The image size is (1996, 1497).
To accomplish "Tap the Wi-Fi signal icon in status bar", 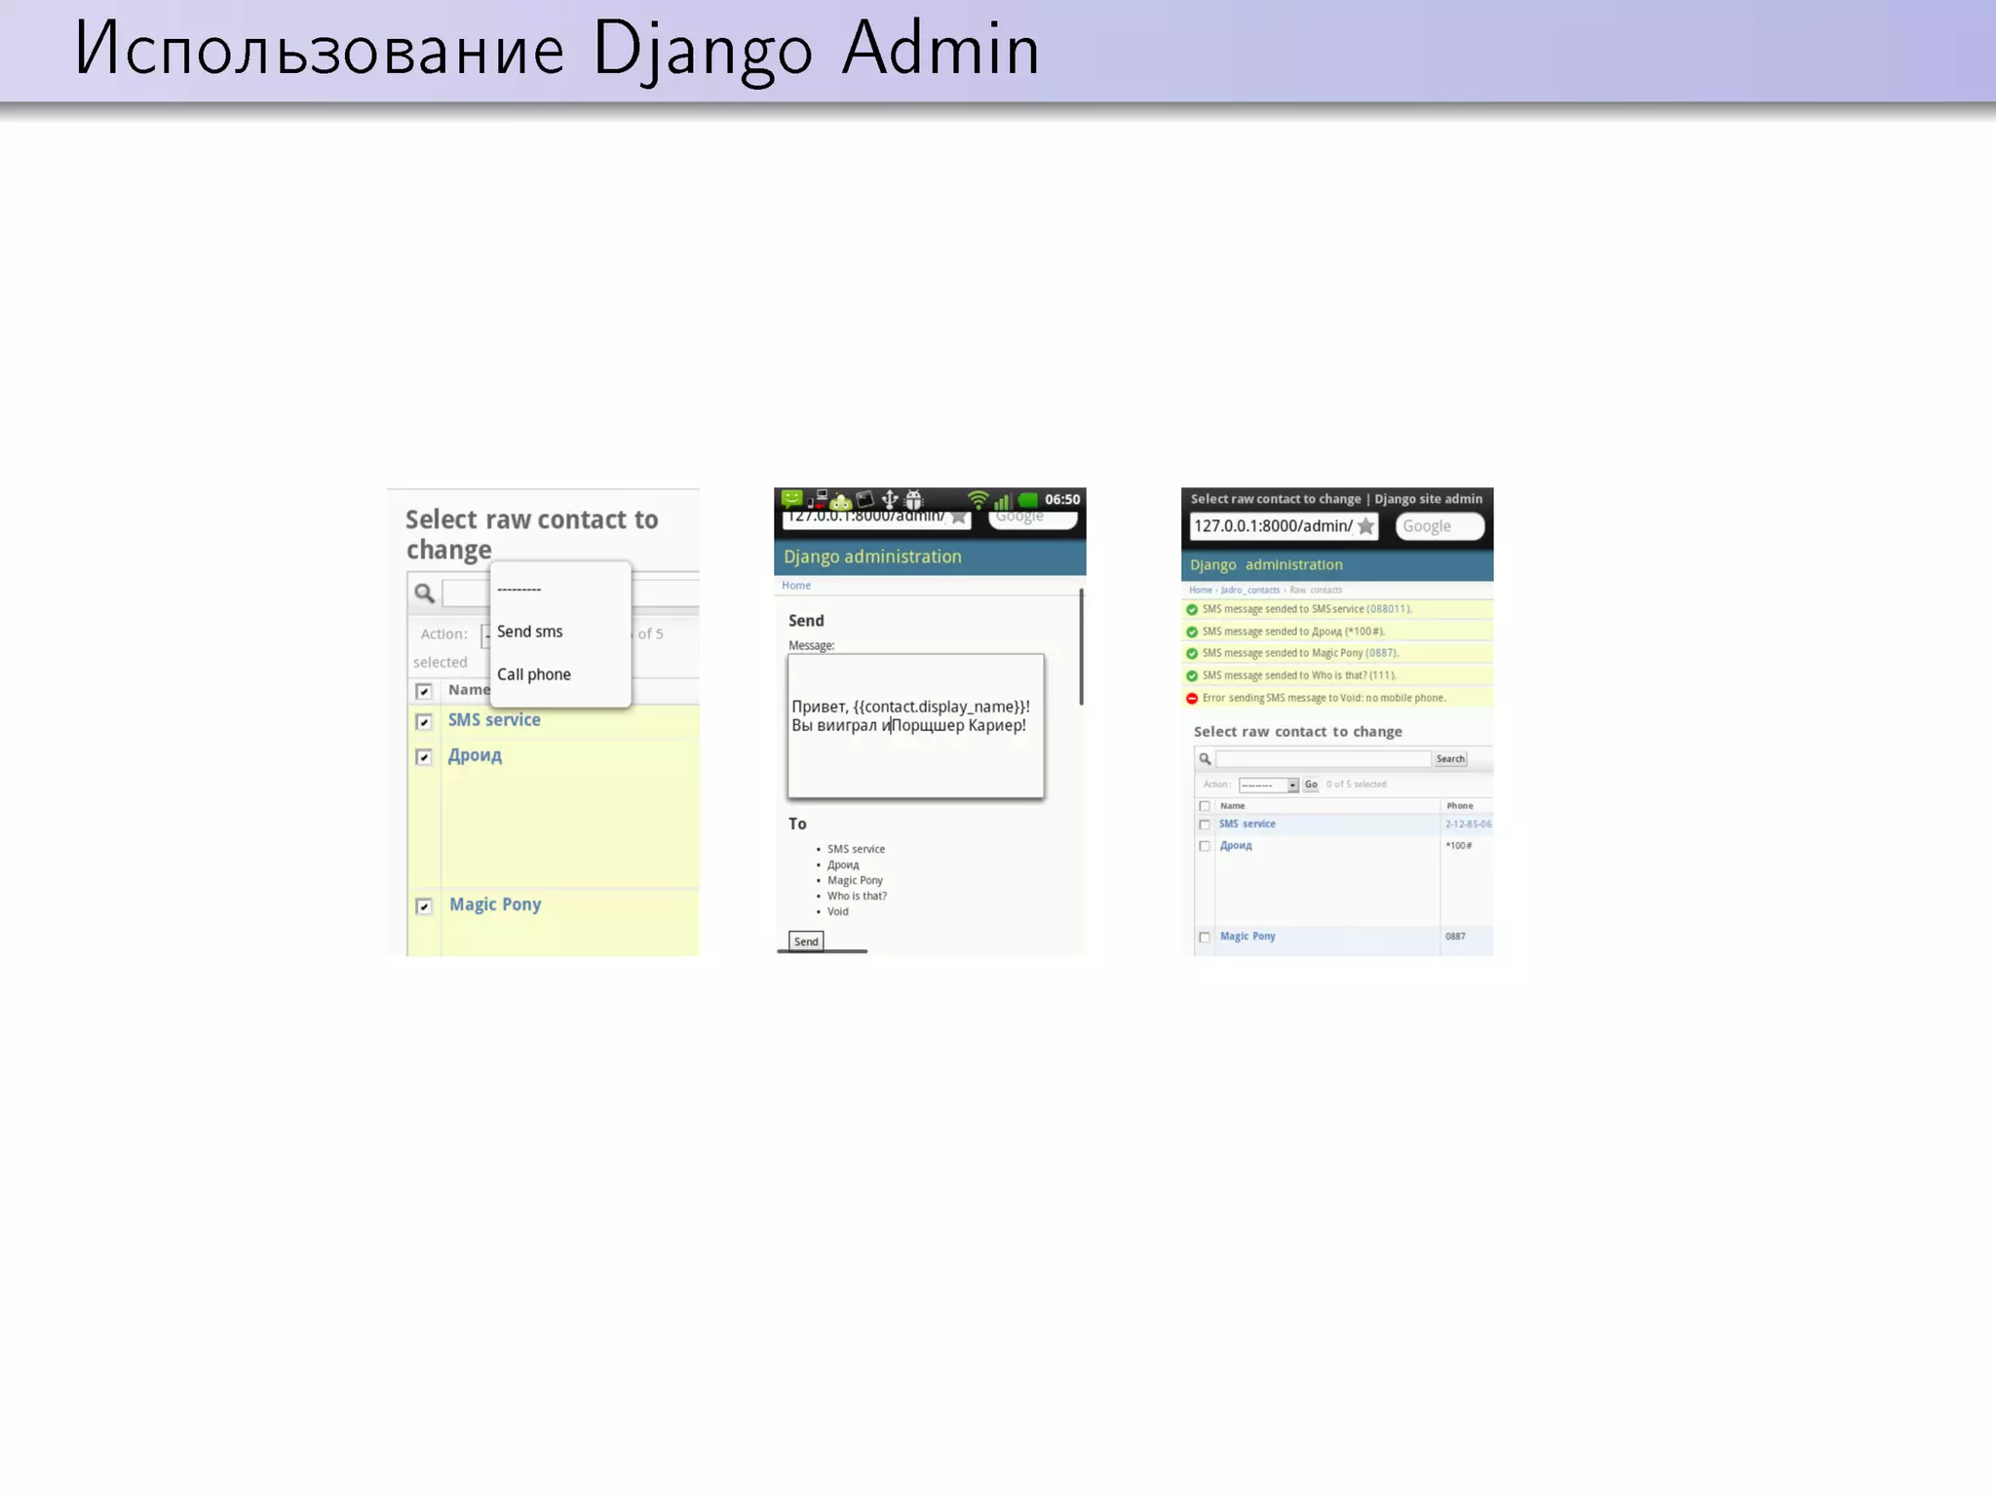I will pyautogui.click(x=978, y=500).
